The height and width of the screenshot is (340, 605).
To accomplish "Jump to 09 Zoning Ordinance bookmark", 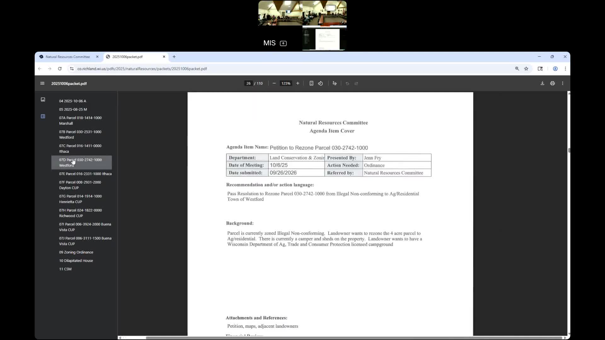I will 76,252.
